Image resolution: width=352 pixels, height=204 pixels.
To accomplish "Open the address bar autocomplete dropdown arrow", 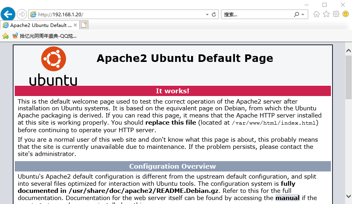I will pyautogui.click(x=207, y=15).
